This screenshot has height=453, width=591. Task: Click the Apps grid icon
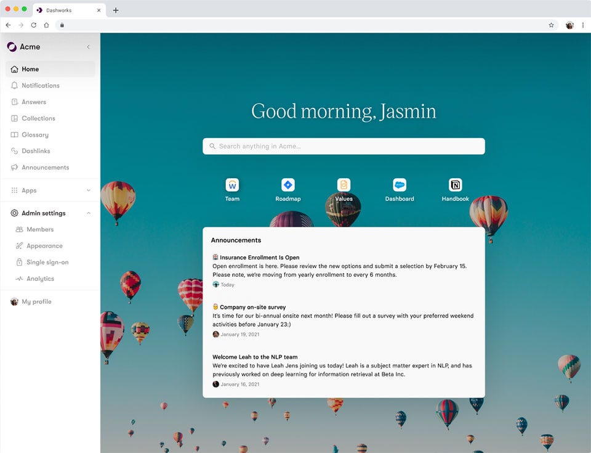pyautogui.click(x=14, y=190)
